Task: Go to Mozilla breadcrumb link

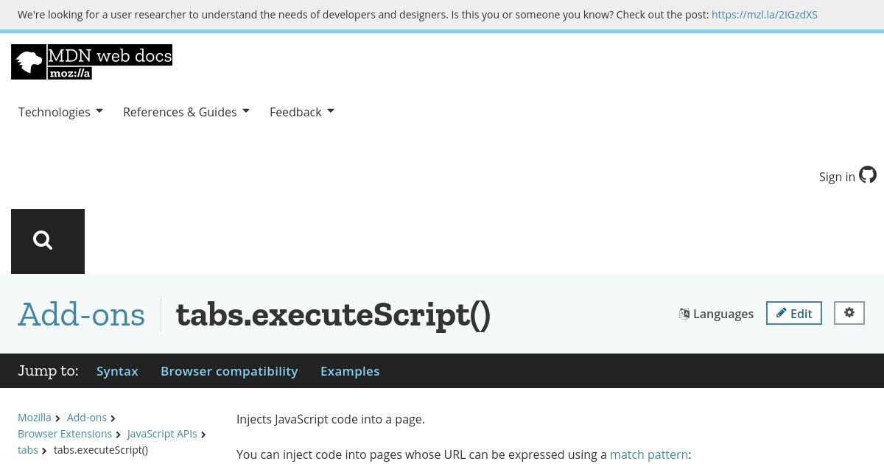Action: click(35, 418)
